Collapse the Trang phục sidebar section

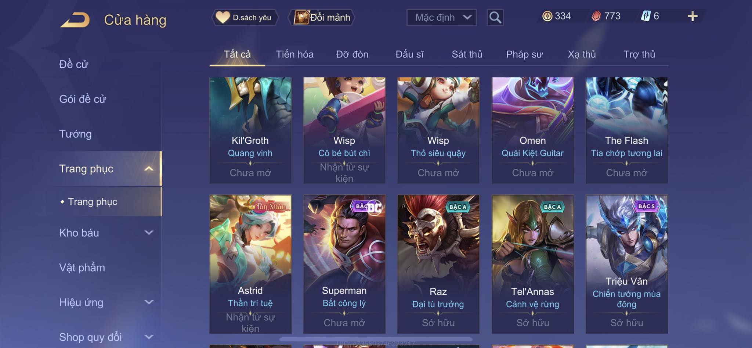tap(149, 169)
